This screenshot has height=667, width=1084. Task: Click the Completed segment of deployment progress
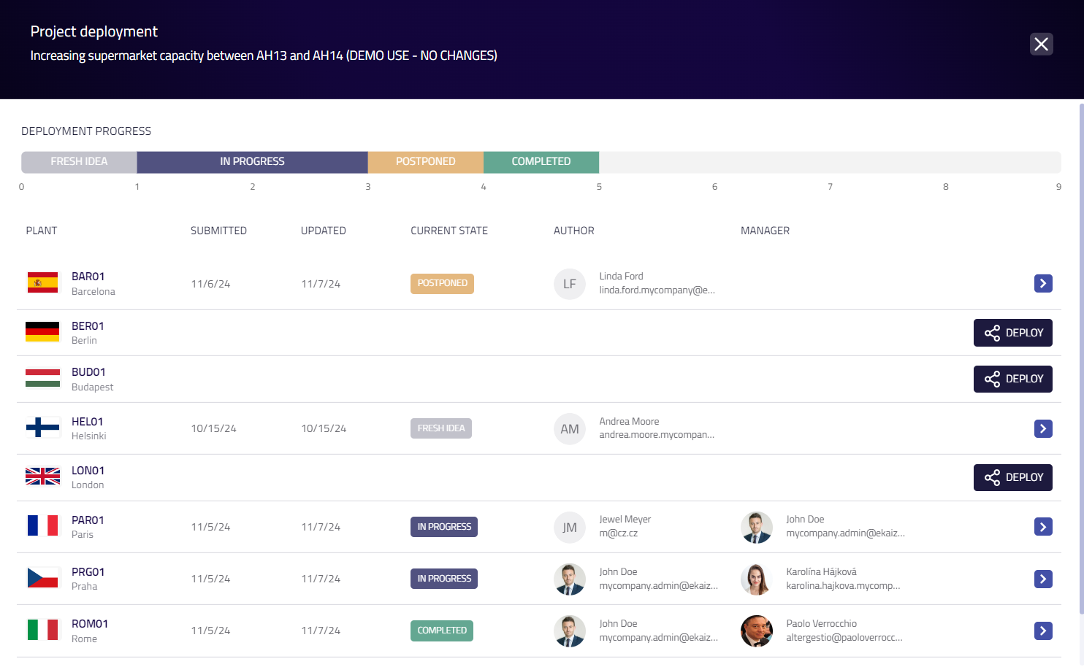tap(541, 161)
